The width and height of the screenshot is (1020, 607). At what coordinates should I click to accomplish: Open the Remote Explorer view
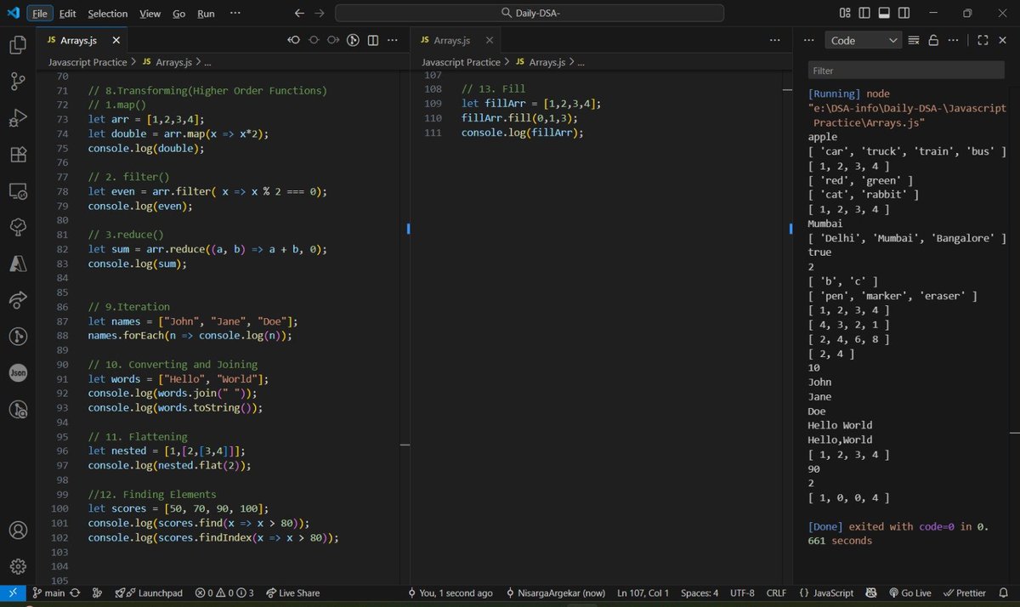[18, 191]
